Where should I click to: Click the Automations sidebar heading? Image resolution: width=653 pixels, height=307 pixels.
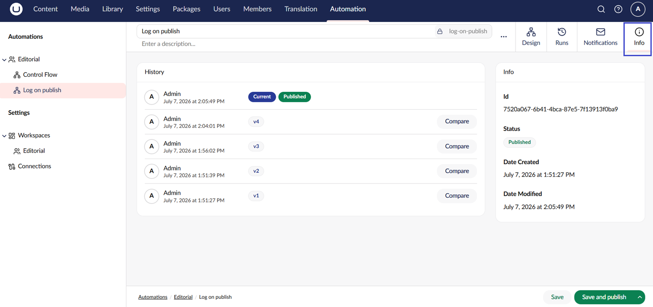pos(26,37)
